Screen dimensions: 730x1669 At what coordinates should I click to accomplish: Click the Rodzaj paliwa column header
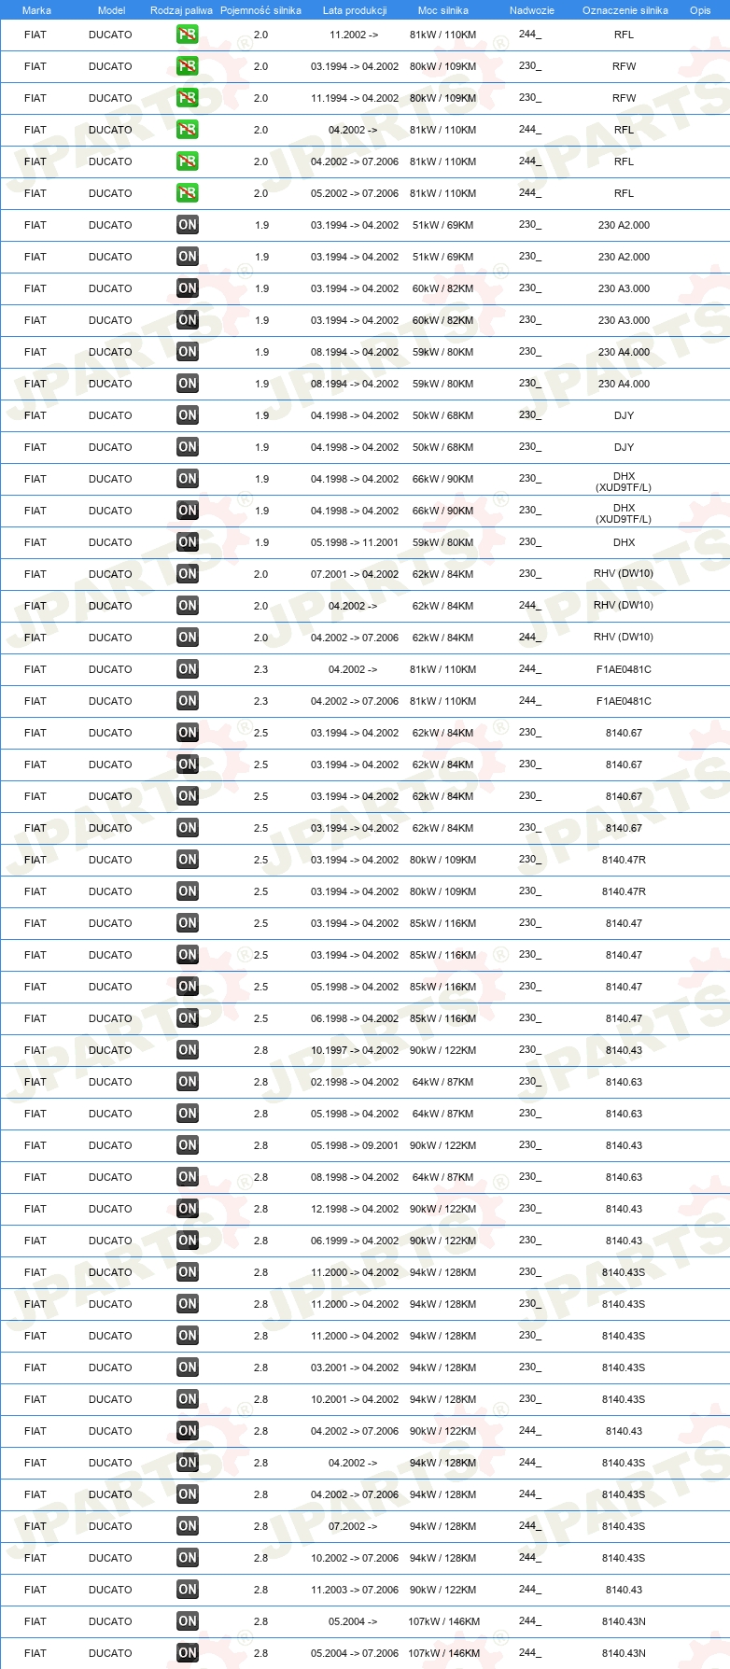pos(181,10)
